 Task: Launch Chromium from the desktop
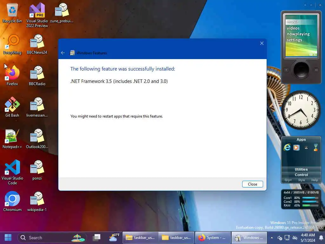tap(12, 202)
